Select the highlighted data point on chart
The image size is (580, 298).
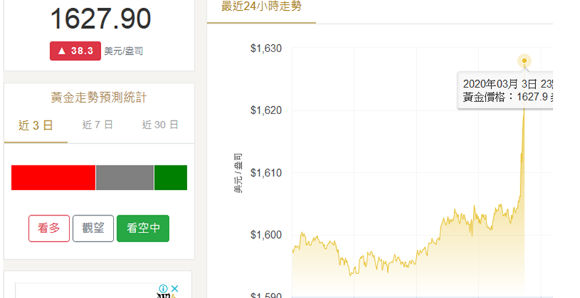[524, 61]
